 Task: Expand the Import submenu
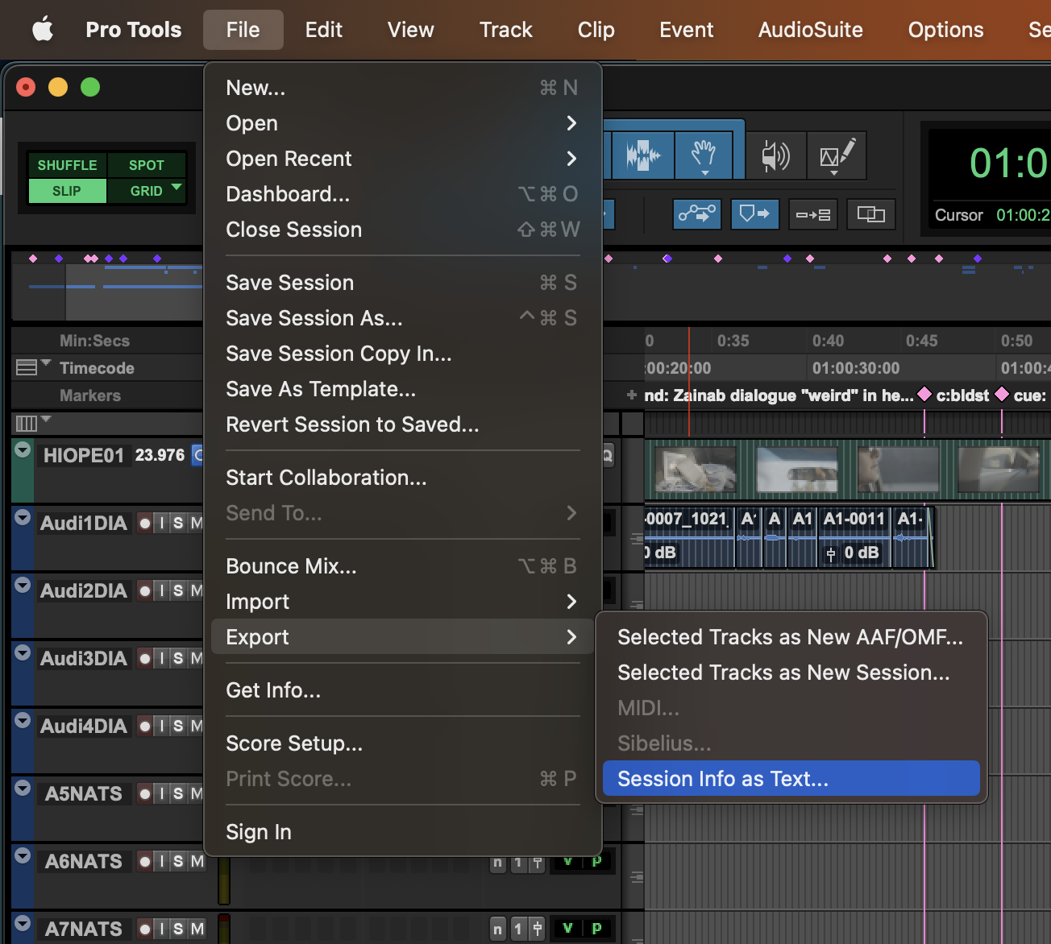[x=571, y=602]
